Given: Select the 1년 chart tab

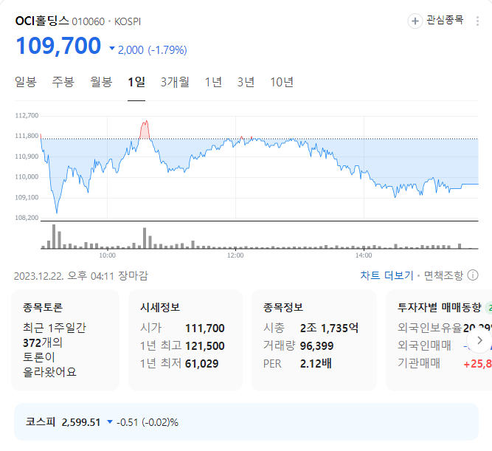Looking at the screenshot, I should (x=213, y=82).
